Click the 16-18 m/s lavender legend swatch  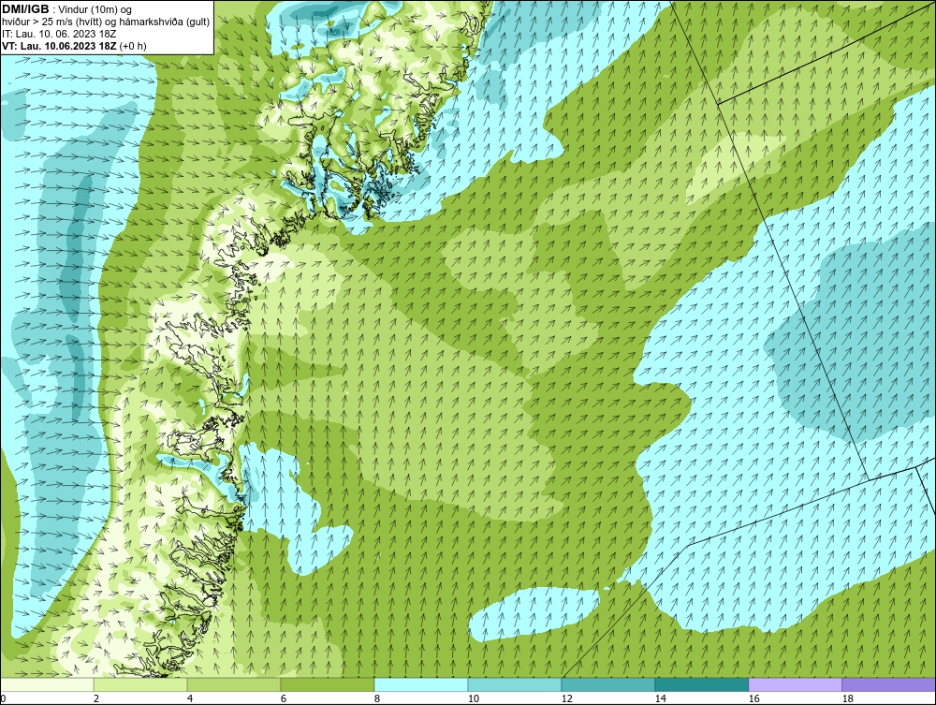(795, 684)
